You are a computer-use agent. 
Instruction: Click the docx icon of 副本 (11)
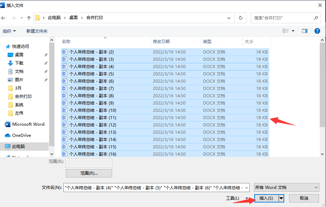pos(65,117)
